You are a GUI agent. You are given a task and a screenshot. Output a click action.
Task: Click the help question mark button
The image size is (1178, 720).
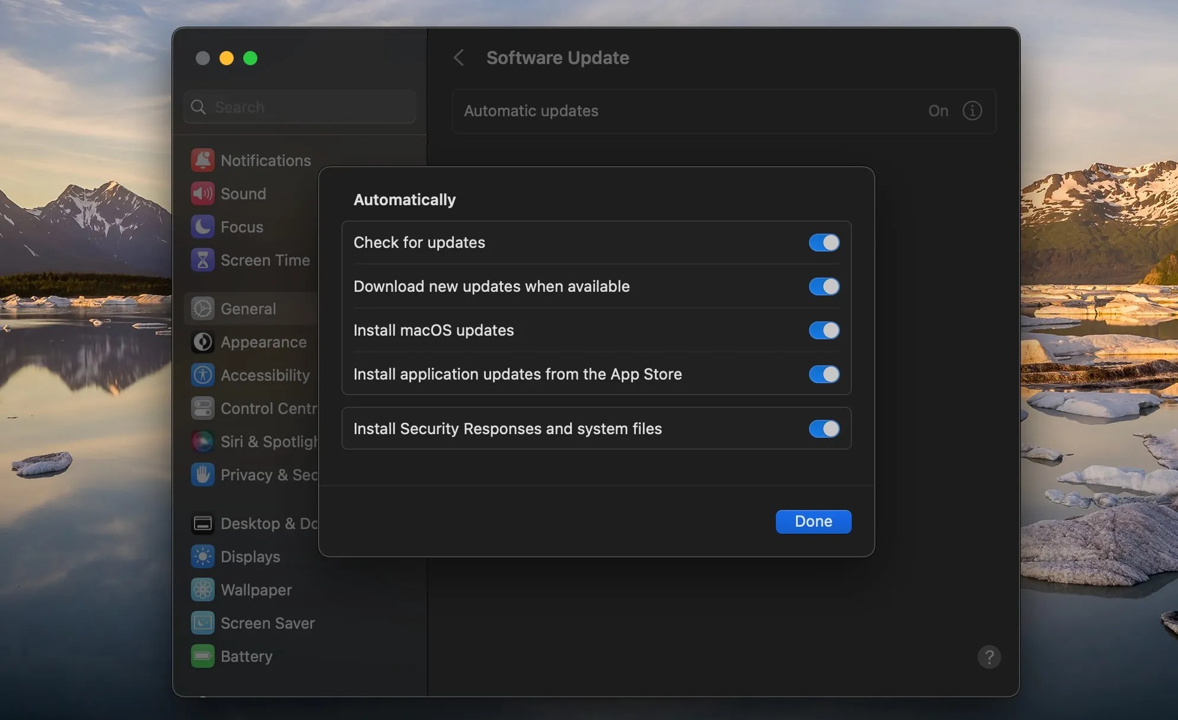click(989, 657)
